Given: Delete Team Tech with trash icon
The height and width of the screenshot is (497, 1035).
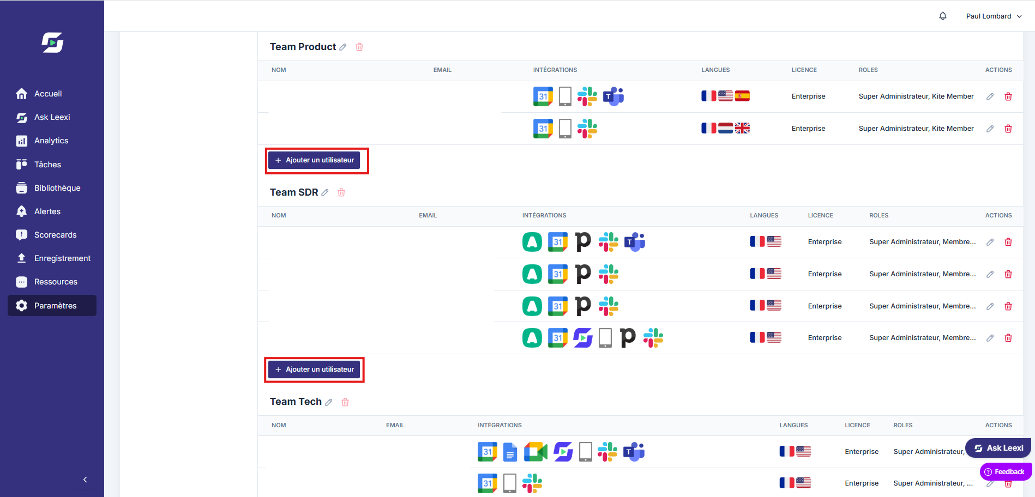Looking at the screenshot, I should [x=345, y=402].
